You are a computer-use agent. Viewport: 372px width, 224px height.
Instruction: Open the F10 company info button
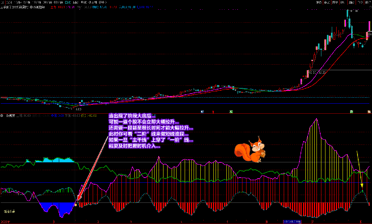tap(360, 2)
